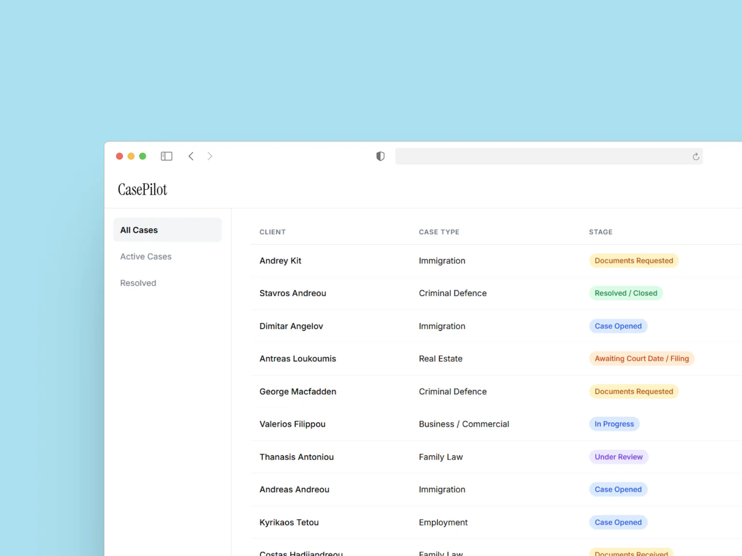This screenshot has height=556, width=742.
Task: Click Andrey Kit's Documents Requested badge
Action: click(x=633, y=260)
